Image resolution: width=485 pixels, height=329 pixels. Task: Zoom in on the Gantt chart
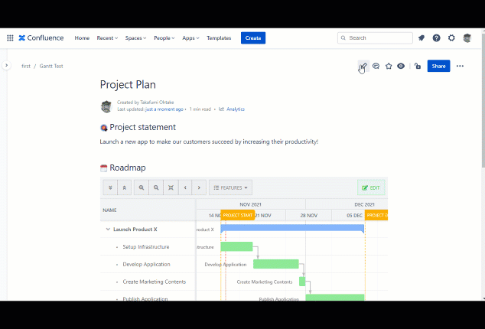tap(142, 187)
